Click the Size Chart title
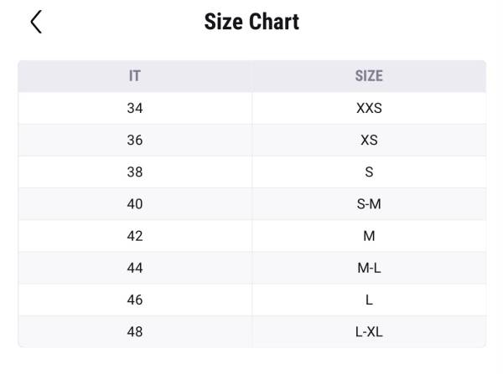Image resolution: width=503 pixels, height=374 pixels. [251, 22]
